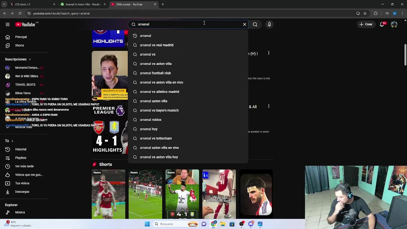Open the YouTube hamburger guide menu
Viewport: 407px width, 229px height.
coord(8,24)
